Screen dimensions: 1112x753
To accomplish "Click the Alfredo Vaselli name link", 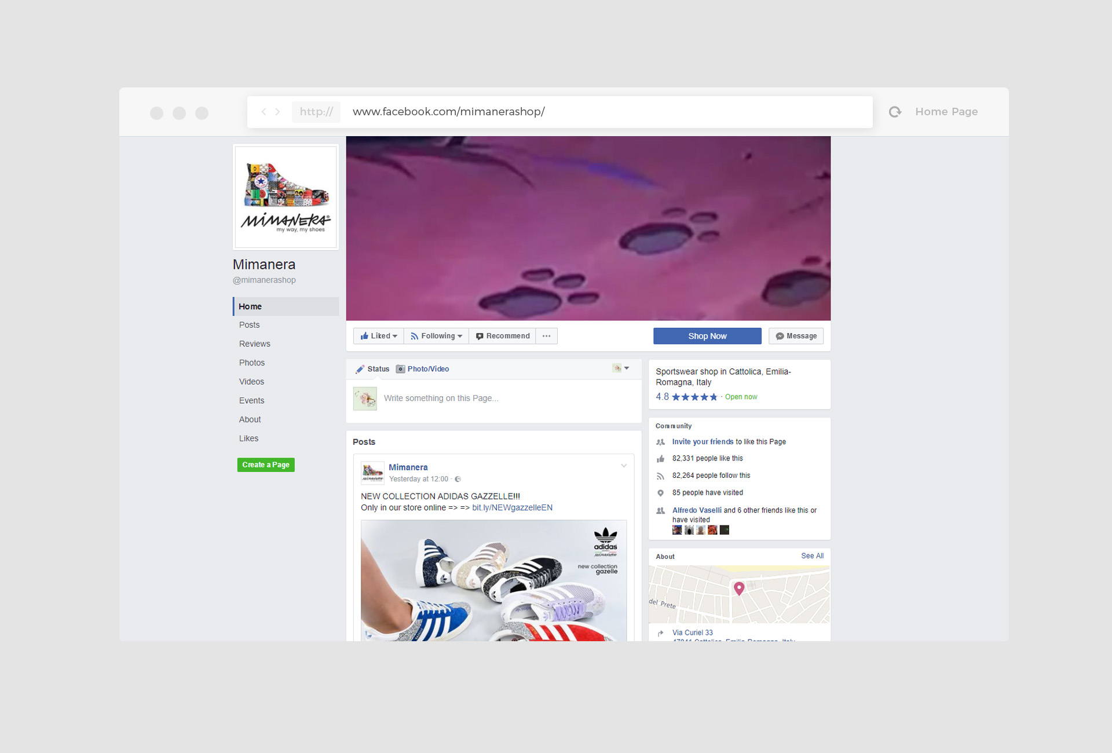I will (697, 511).
